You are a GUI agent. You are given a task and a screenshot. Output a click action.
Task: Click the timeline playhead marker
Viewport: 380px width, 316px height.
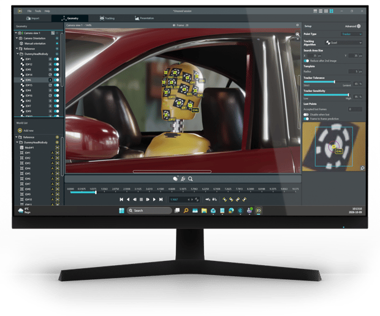pyautogui.click(x=96, y=192)
